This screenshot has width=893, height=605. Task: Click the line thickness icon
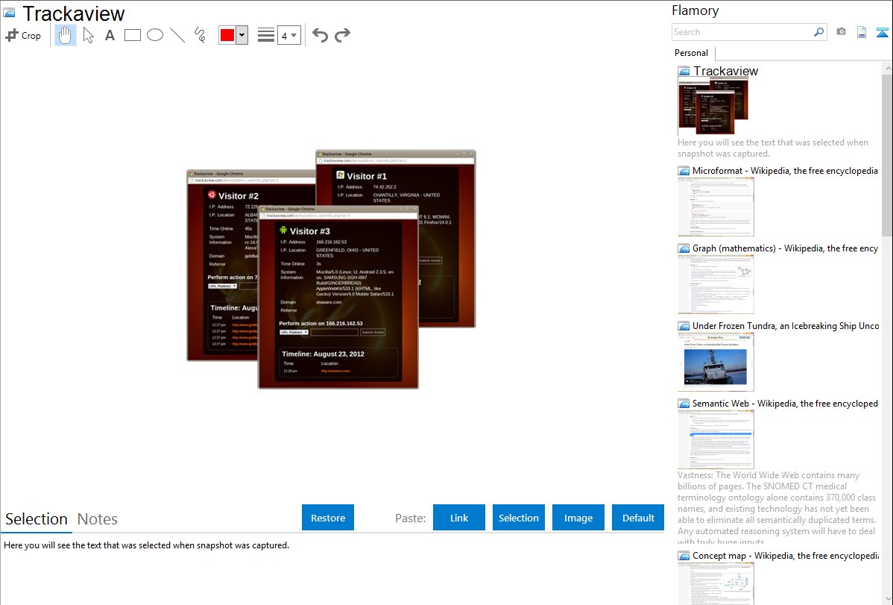pyautogui.click(x=266, y=35)
